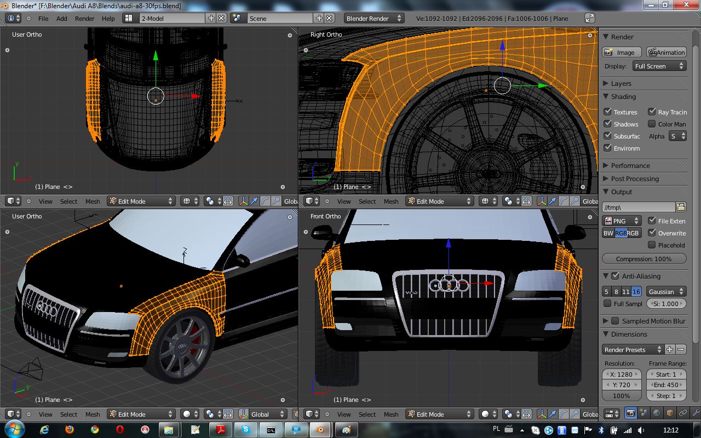Open the file browser icon beside //tmp\ path
This screenshot has width=701, height=438.
coord(681,207)
